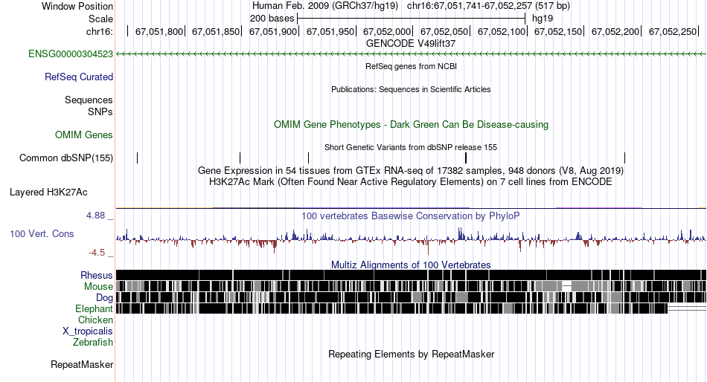Click the 67,052,200 ruler coordinate

(616, 31)
